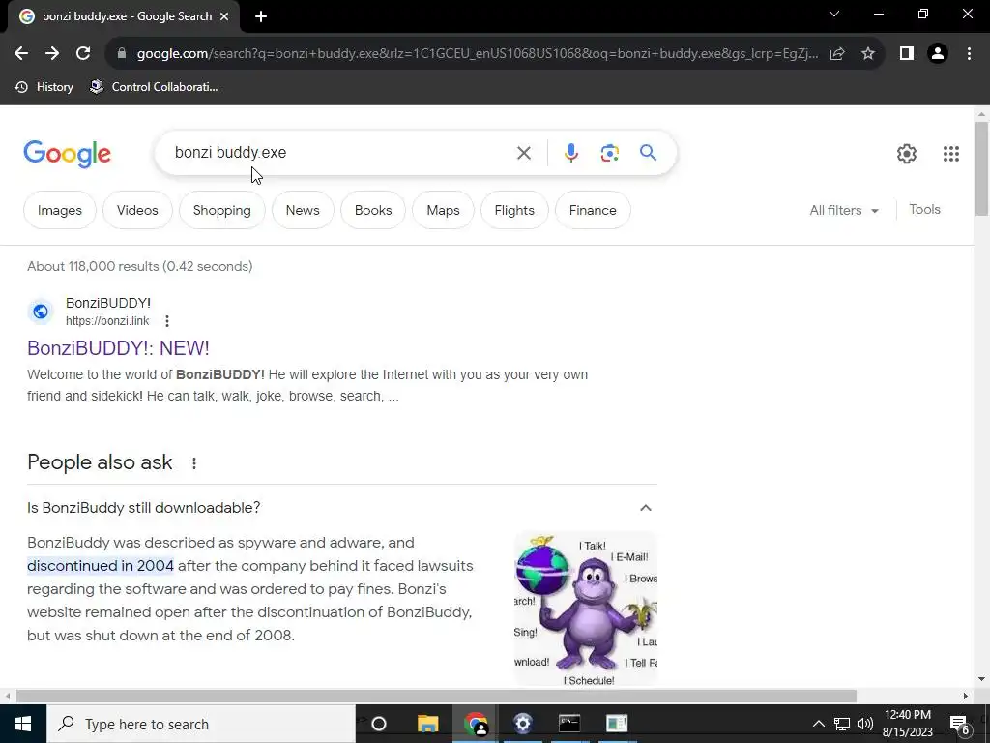Switch to Images results
Screen dimensions: 990x743
(x=60, y=210)
